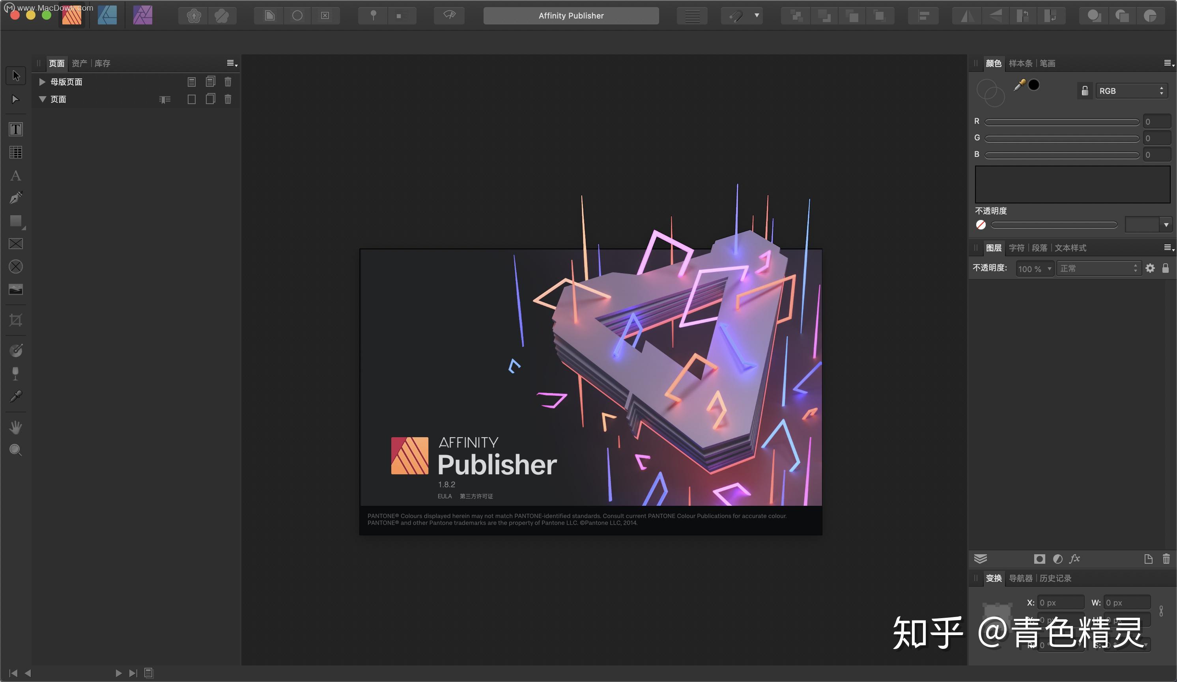
Task: Click the B value input field
Action: pos(1157,155)
